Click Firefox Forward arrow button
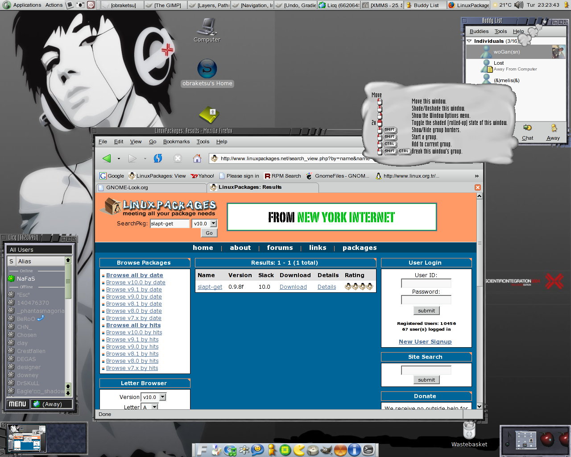The height and width of the screenshot is (457, 571). [132, 158]
